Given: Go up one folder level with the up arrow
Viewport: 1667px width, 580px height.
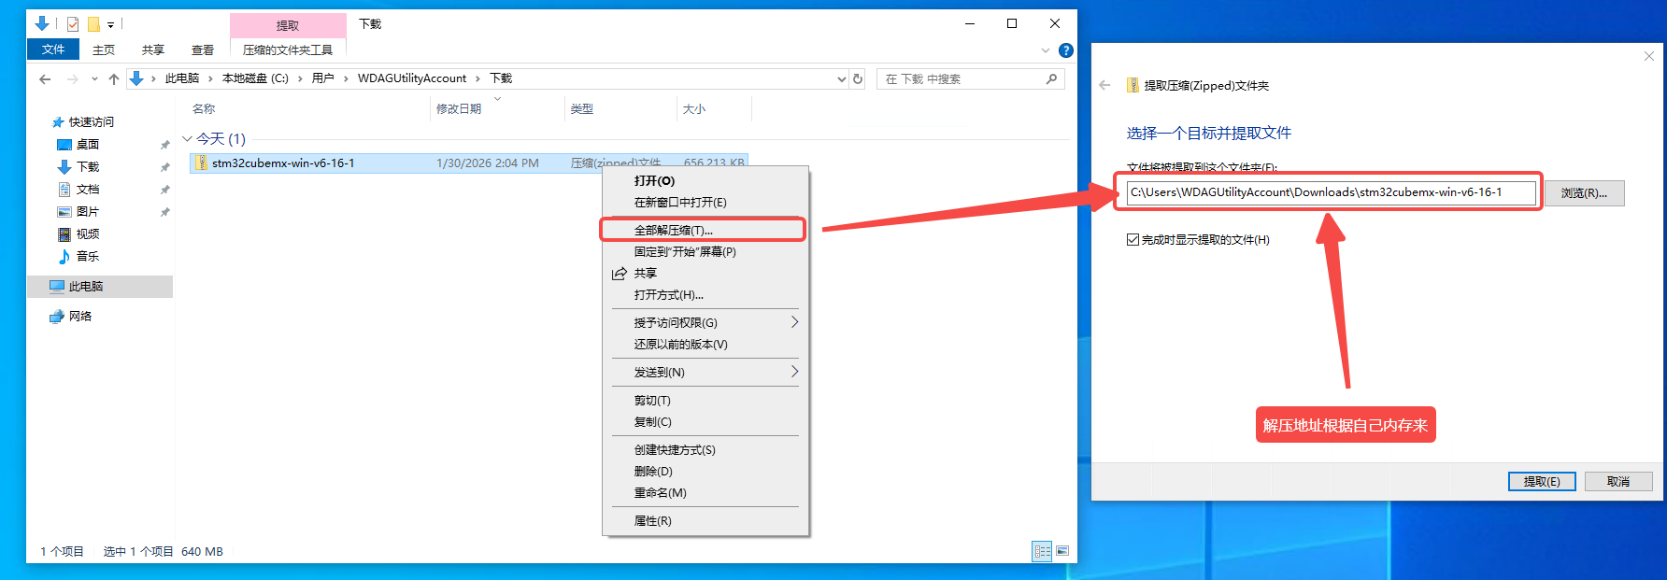Looking at the screenshot, I should tap(114, 79).
